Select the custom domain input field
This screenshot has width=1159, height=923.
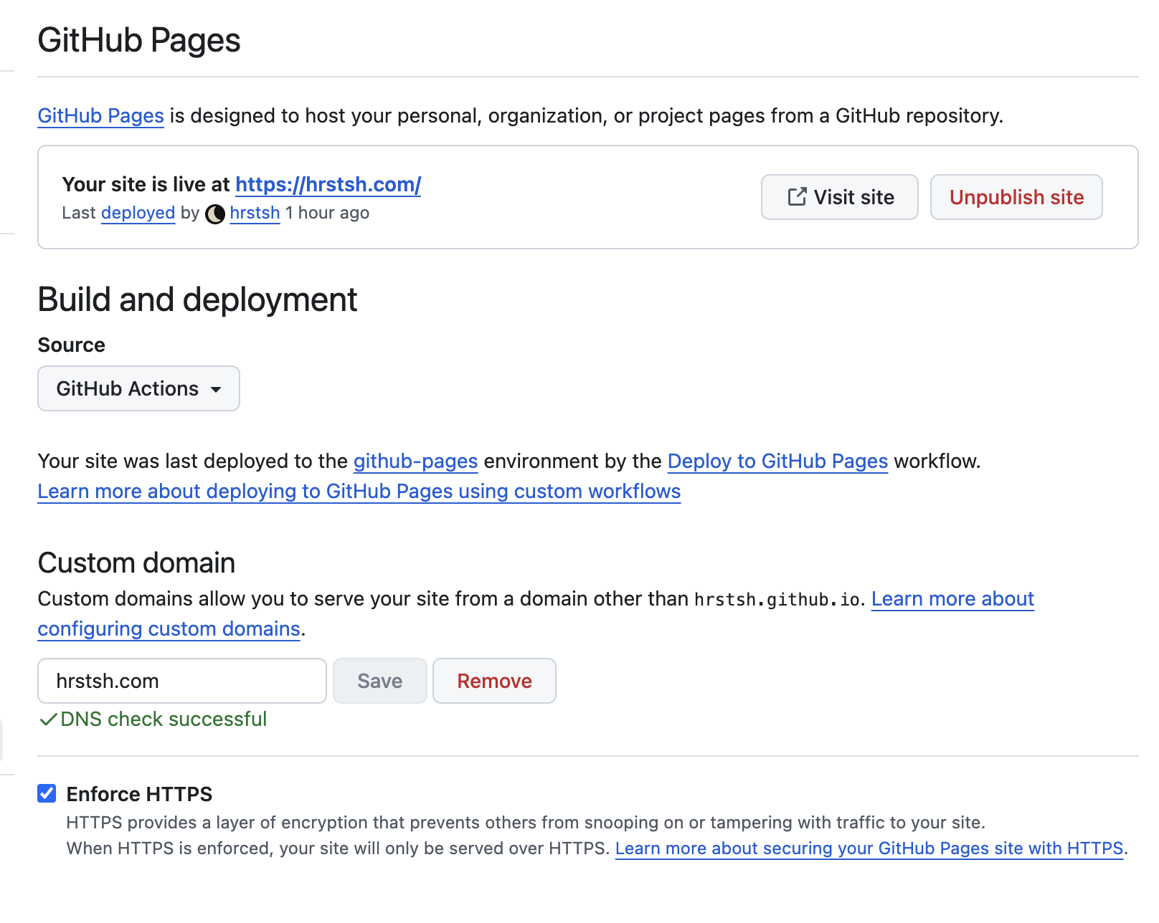click(181, 681)
